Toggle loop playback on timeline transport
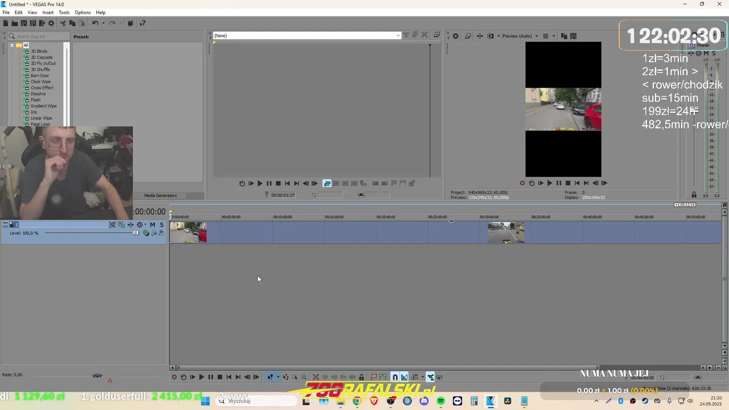Image resolution: width=729 pixels, height=410 pixels. 183,377
